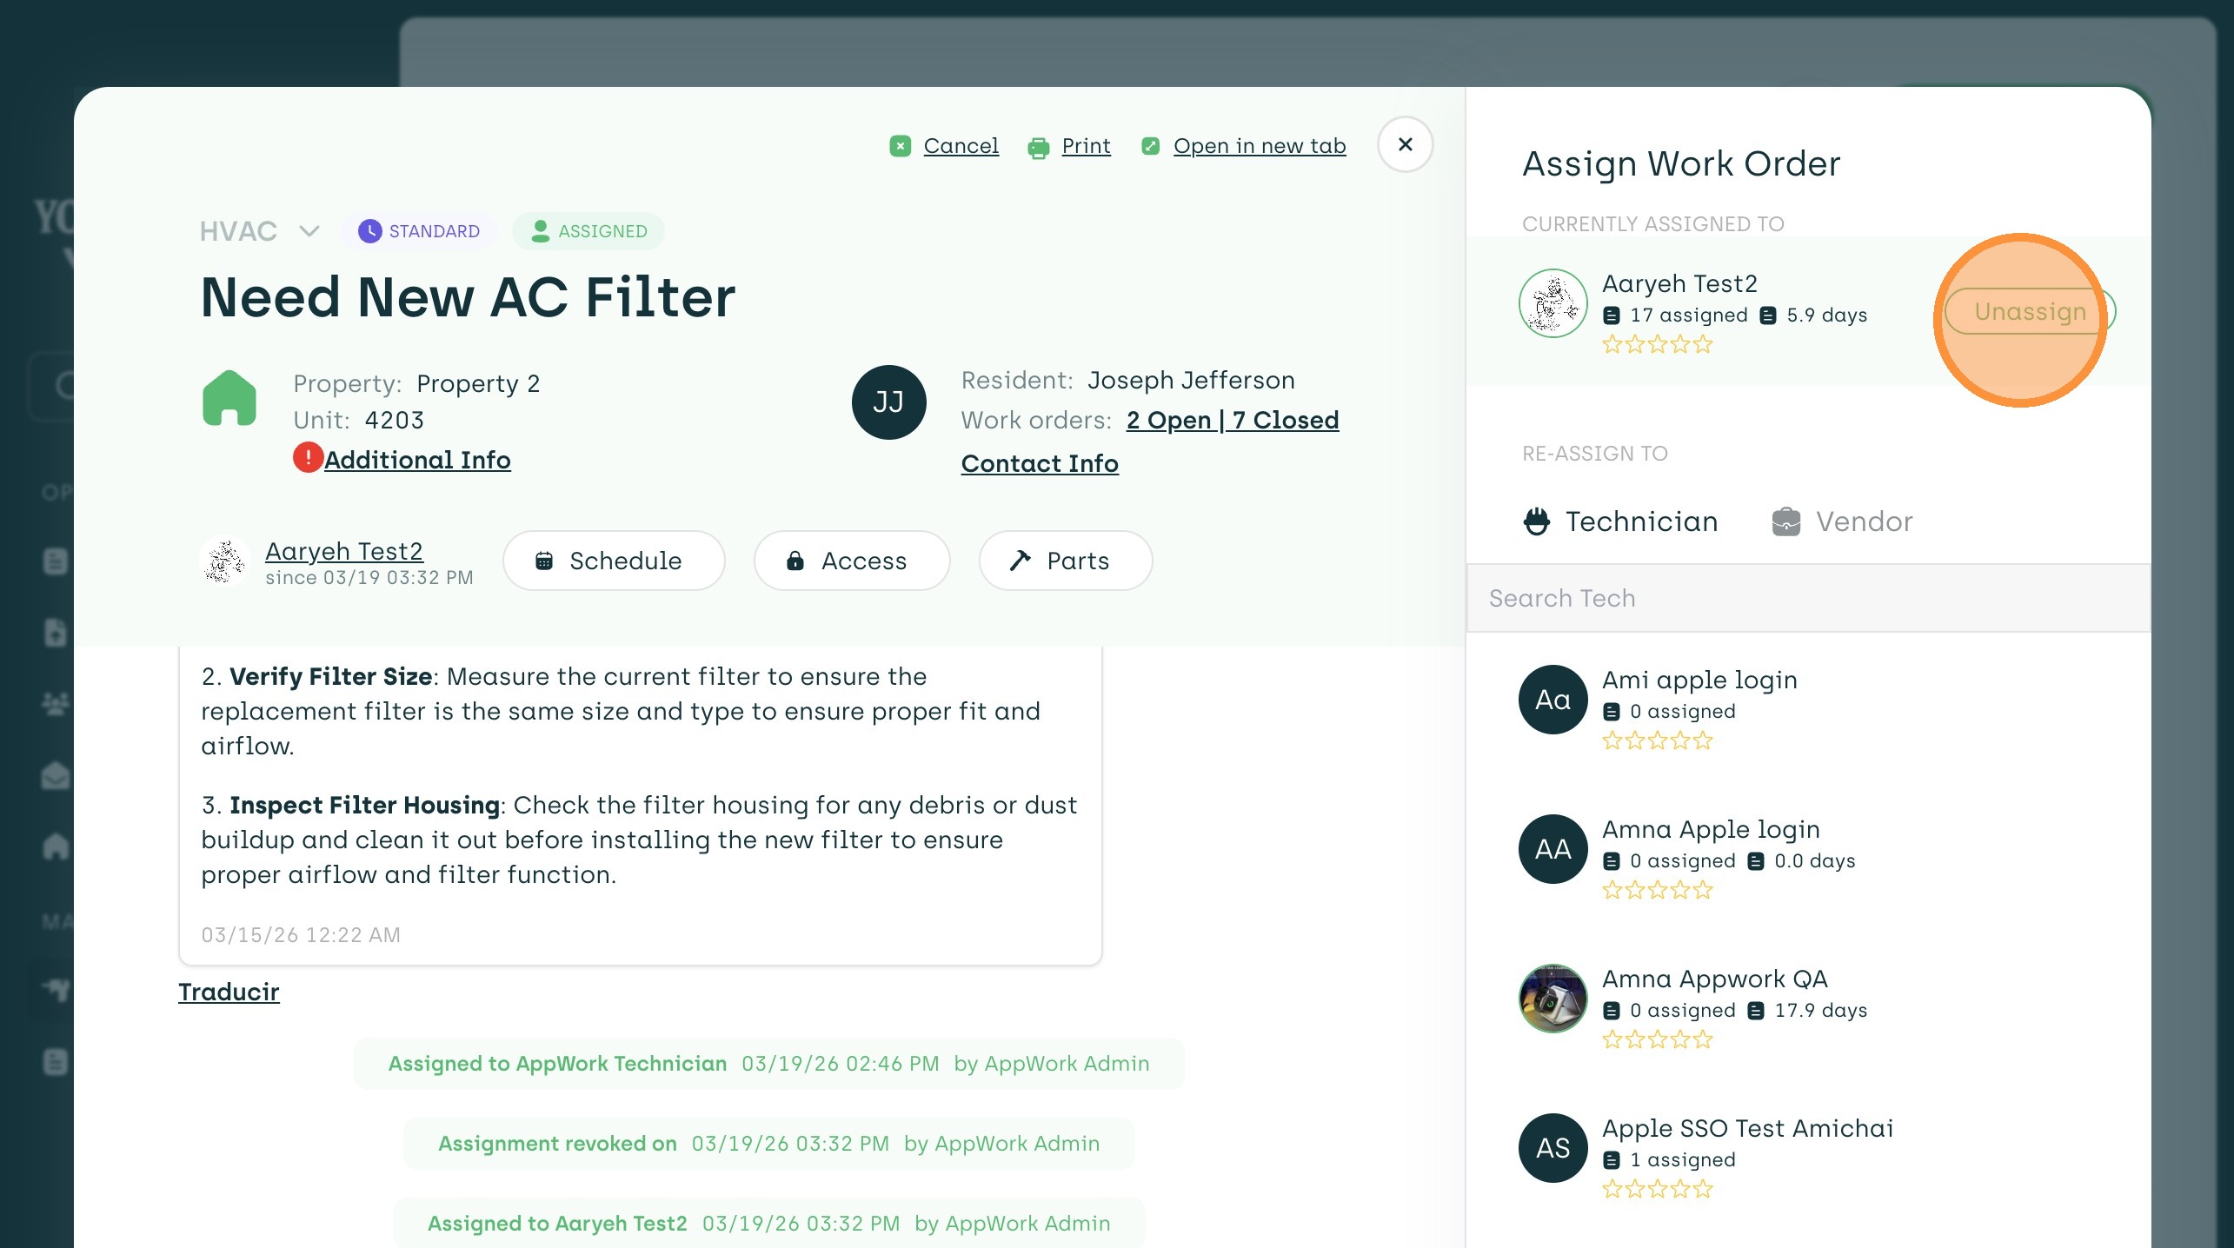Click the Traducir translate link

(229, 992)
